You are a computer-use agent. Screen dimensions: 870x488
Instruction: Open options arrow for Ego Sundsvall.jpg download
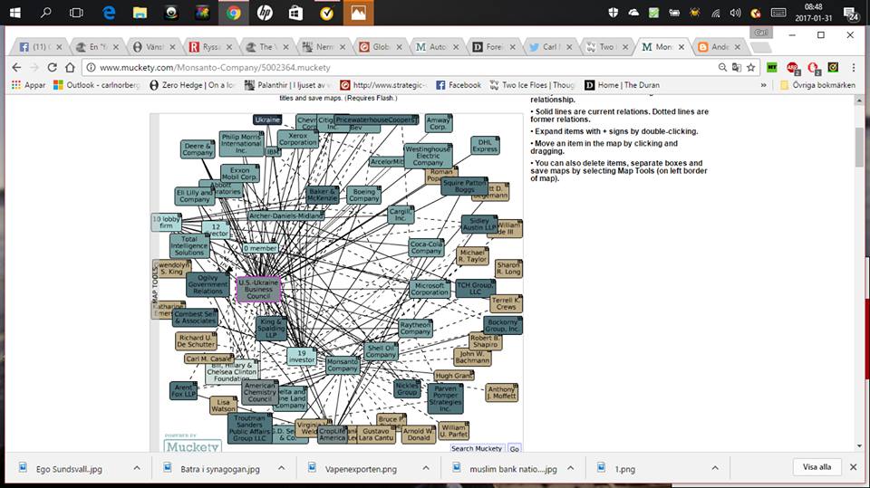[137, 468]
